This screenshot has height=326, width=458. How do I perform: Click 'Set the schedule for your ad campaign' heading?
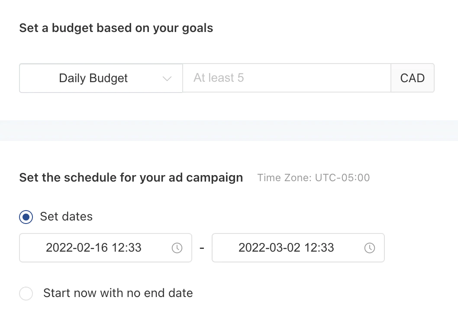click(x=131, y=178)
